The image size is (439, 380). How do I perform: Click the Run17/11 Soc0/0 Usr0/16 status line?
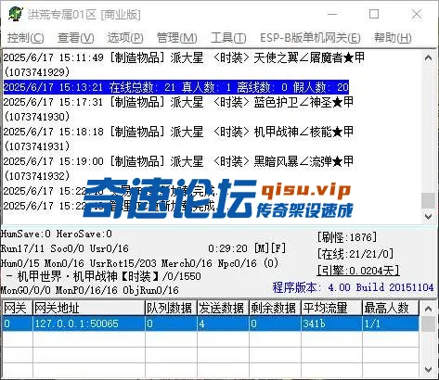[x=65, y=248]
